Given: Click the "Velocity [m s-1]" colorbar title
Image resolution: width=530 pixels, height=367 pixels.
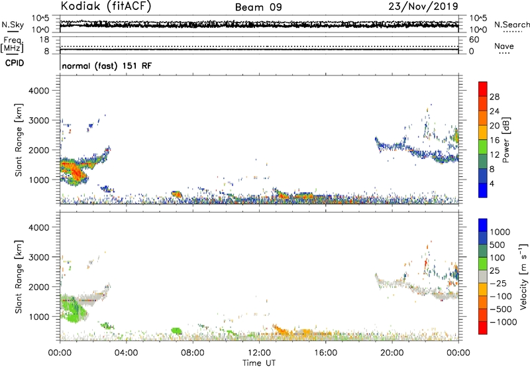Looking at the screenshot, I should tap(523, 276).
